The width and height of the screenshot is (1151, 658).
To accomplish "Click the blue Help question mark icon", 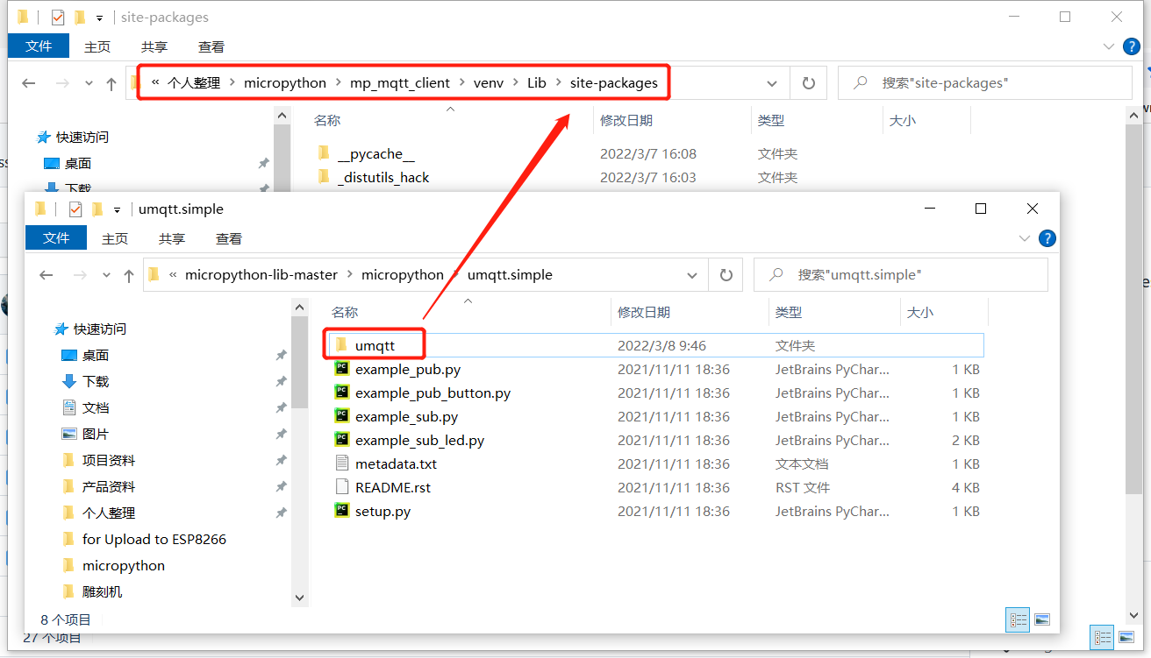I will tap(1047, 237).
